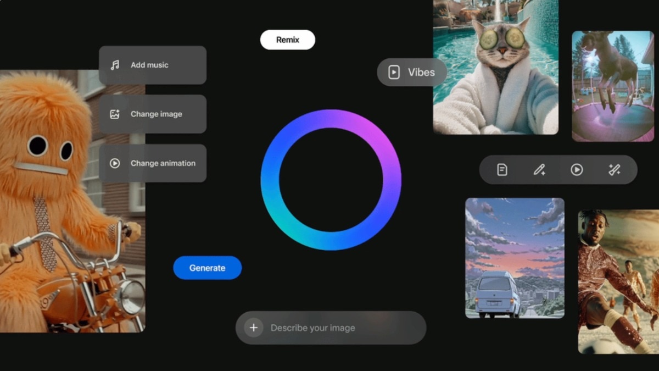Click the plus icon in the prompt field
This screenshot has height=371, width=659.
[253, 327]
